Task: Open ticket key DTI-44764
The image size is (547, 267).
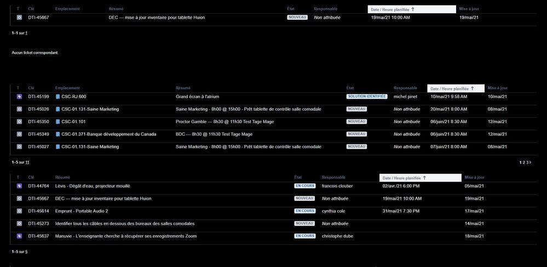Action: click(38, 186)
